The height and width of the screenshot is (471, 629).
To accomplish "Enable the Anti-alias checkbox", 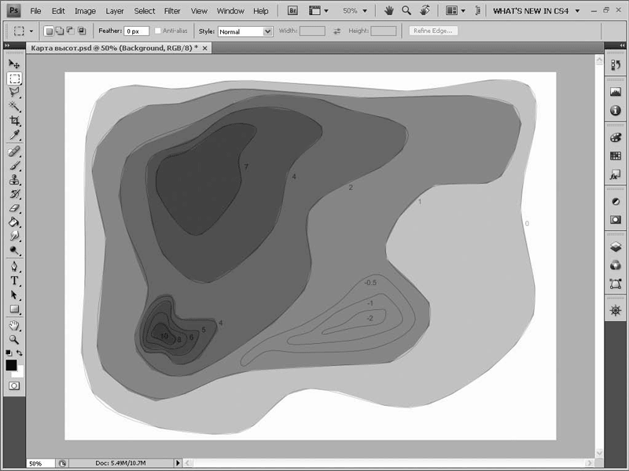I will click(x=159, y=31).
